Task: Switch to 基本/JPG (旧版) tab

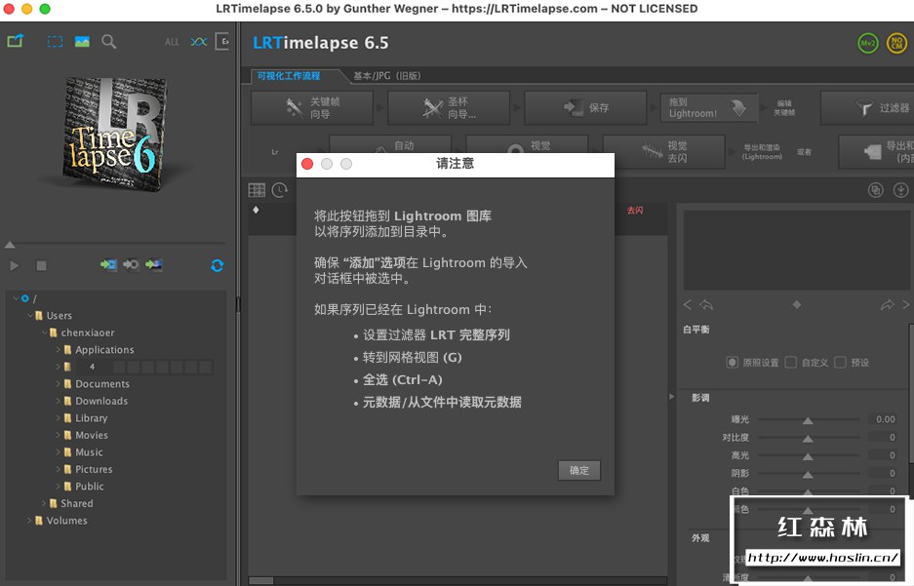Action: point(387,76)
